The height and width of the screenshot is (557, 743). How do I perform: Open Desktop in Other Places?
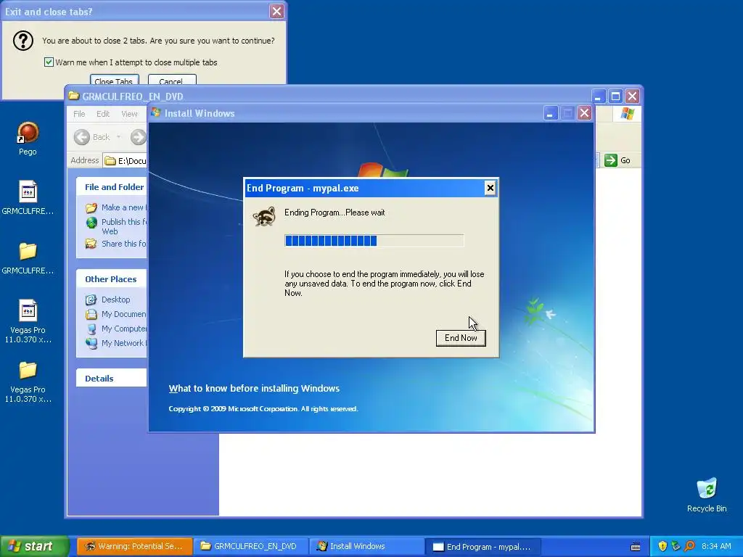click(x=108, y=300)
